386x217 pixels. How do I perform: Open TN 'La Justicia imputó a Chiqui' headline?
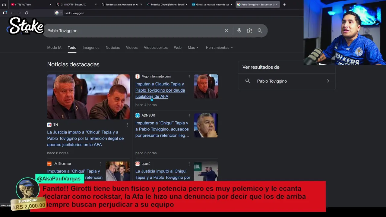pyautogui.click(x=85, y=138)
